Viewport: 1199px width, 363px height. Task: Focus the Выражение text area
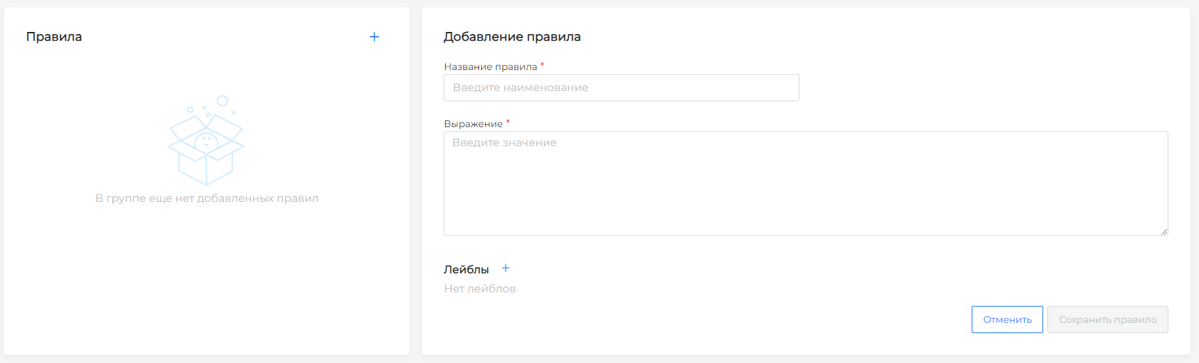805,184
